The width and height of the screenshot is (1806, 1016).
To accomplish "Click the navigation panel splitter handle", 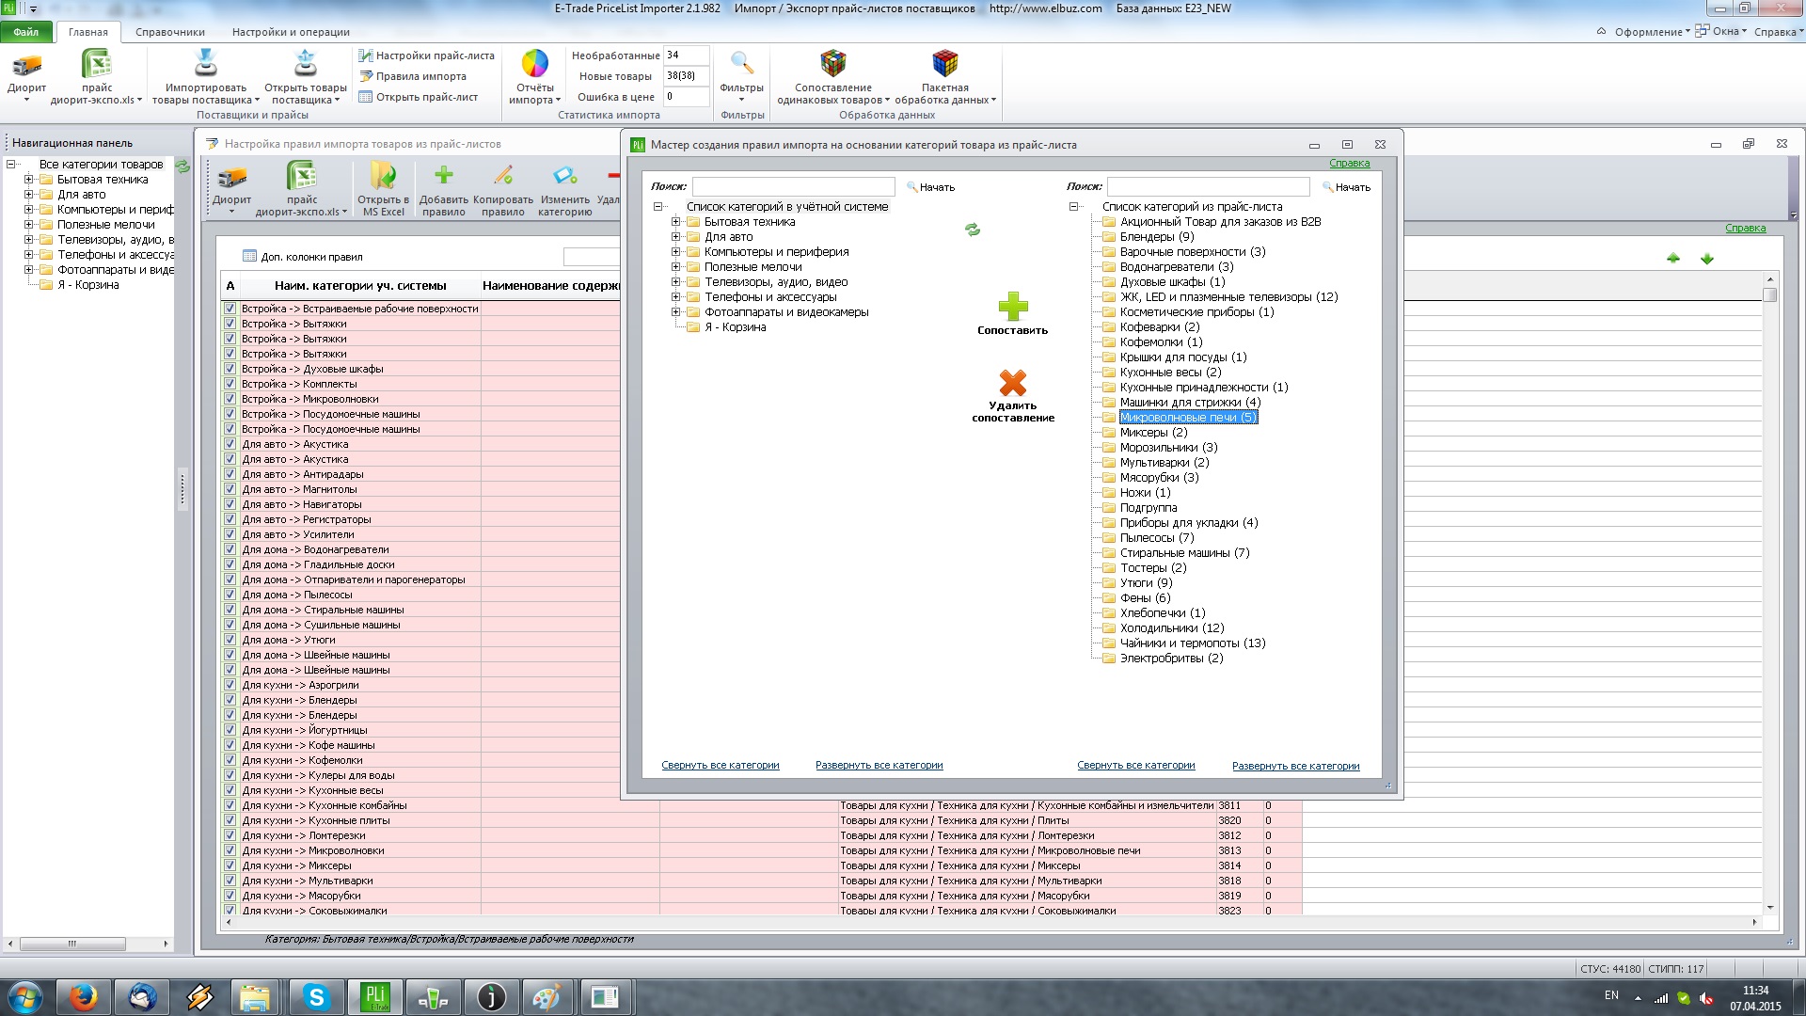I will [182, 488].
